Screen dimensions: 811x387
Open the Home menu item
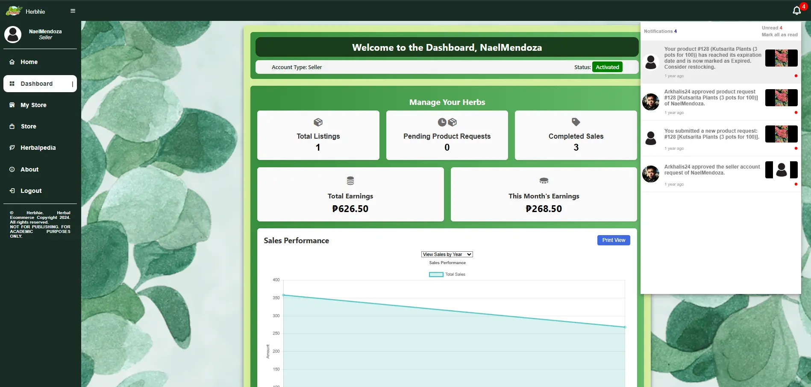pos(40,62)
